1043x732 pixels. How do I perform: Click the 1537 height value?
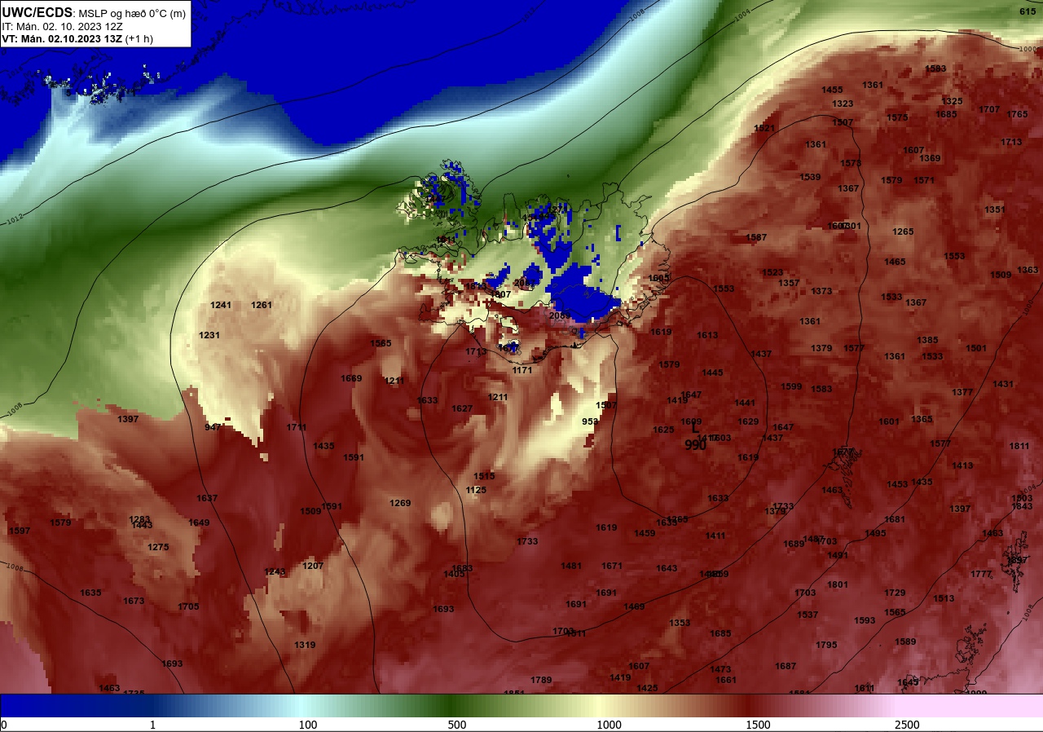pos(808,615)
